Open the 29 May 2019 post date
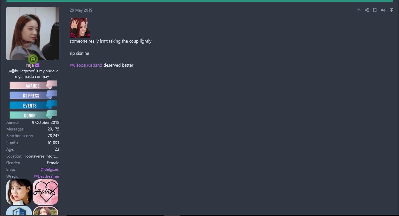 [81, 10]
